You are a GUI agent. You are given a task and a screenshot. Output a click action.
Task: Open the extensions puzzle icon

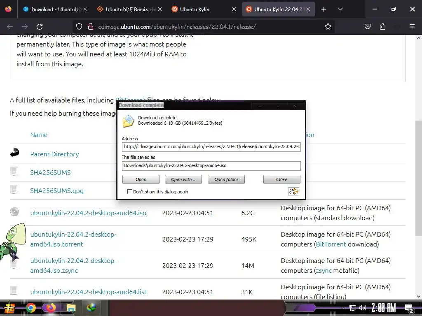point(382,26)
